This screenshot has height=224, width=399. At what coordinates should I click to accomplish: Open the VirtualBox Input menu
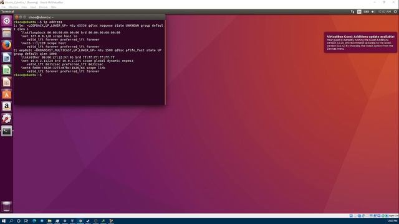(33, 7)
